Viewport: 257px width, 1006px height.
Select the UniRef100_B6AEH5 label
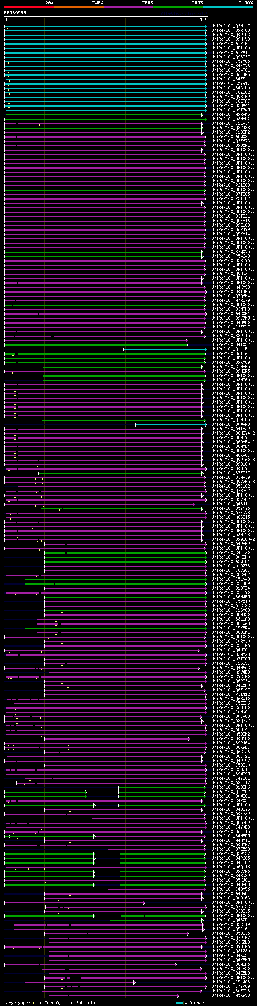230,965
